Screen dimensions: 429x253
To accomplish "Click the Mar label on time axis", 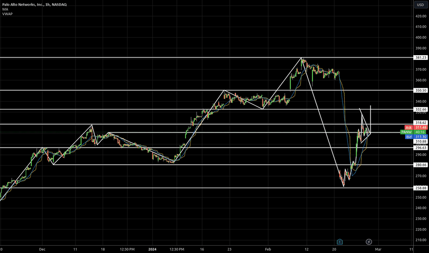I will pyautogui.click(x=378, y=249).
